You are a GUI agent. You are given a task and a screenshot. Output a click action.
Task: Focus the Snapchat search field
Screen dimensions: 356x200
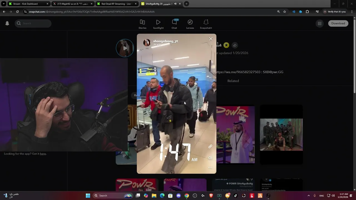[x=33, y=23]
